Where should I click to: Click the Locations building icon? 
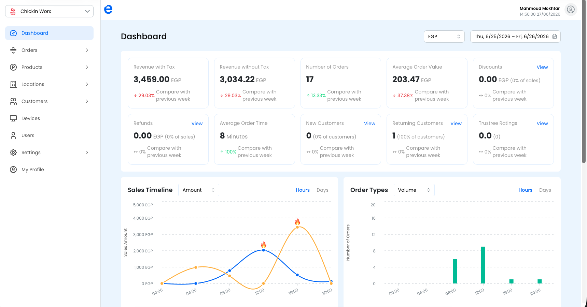tap(13, 84)
